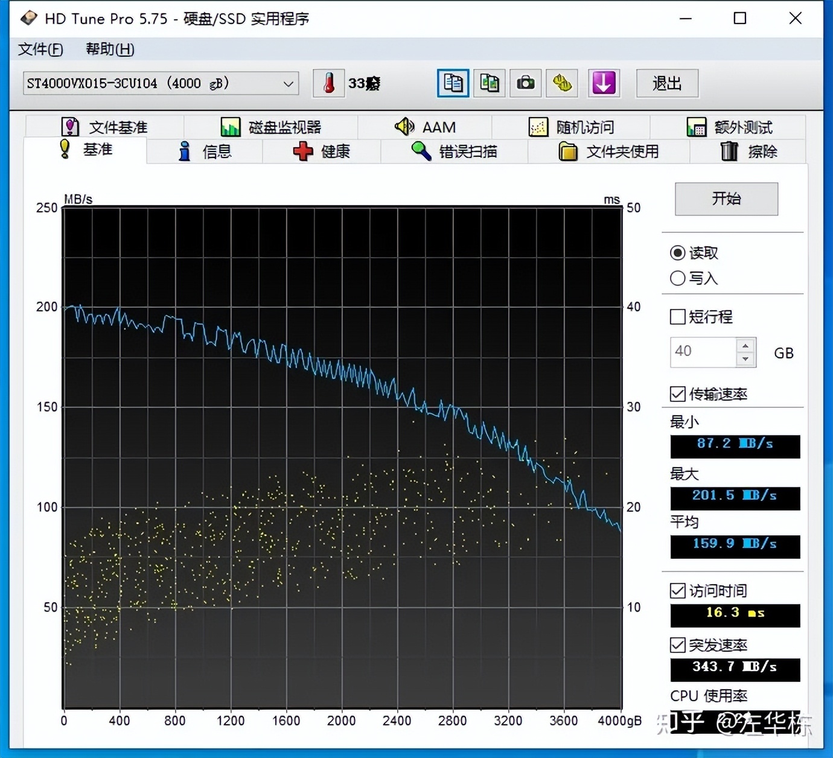This screenshot has width=833, height=758.
Task: Click the GB value up stepper arrow
Action: click(x=745, y=346)
